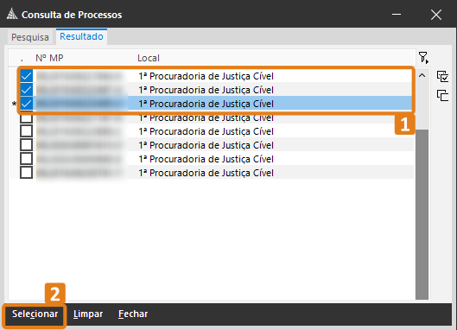Click the select all rows icon

click(442, 76)
